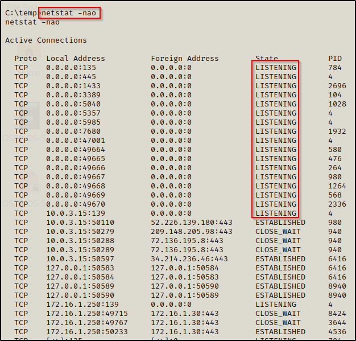Screen dimensions: 356x341
Task: Click local address 0.0.0.0:49664
Action: (x=76, y=149)
